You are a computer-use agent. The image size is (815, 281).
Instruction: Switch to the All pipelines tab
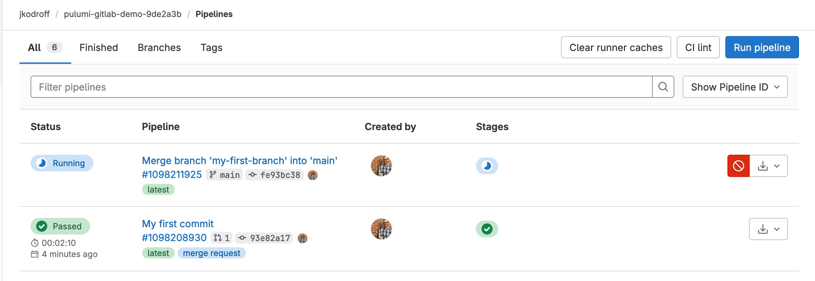[45, 48]
